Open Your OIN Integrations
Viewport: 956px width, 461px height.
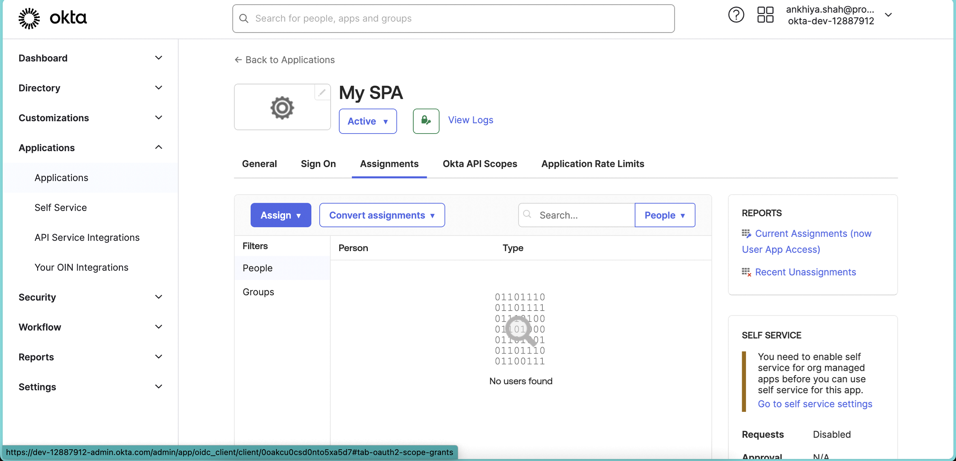pos(81,268)
